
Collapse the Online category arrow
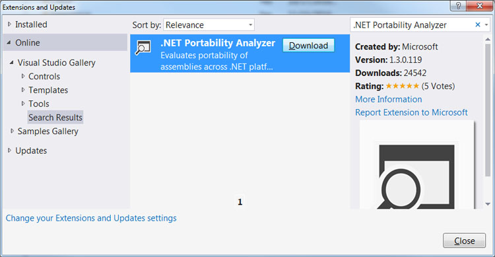9,42
